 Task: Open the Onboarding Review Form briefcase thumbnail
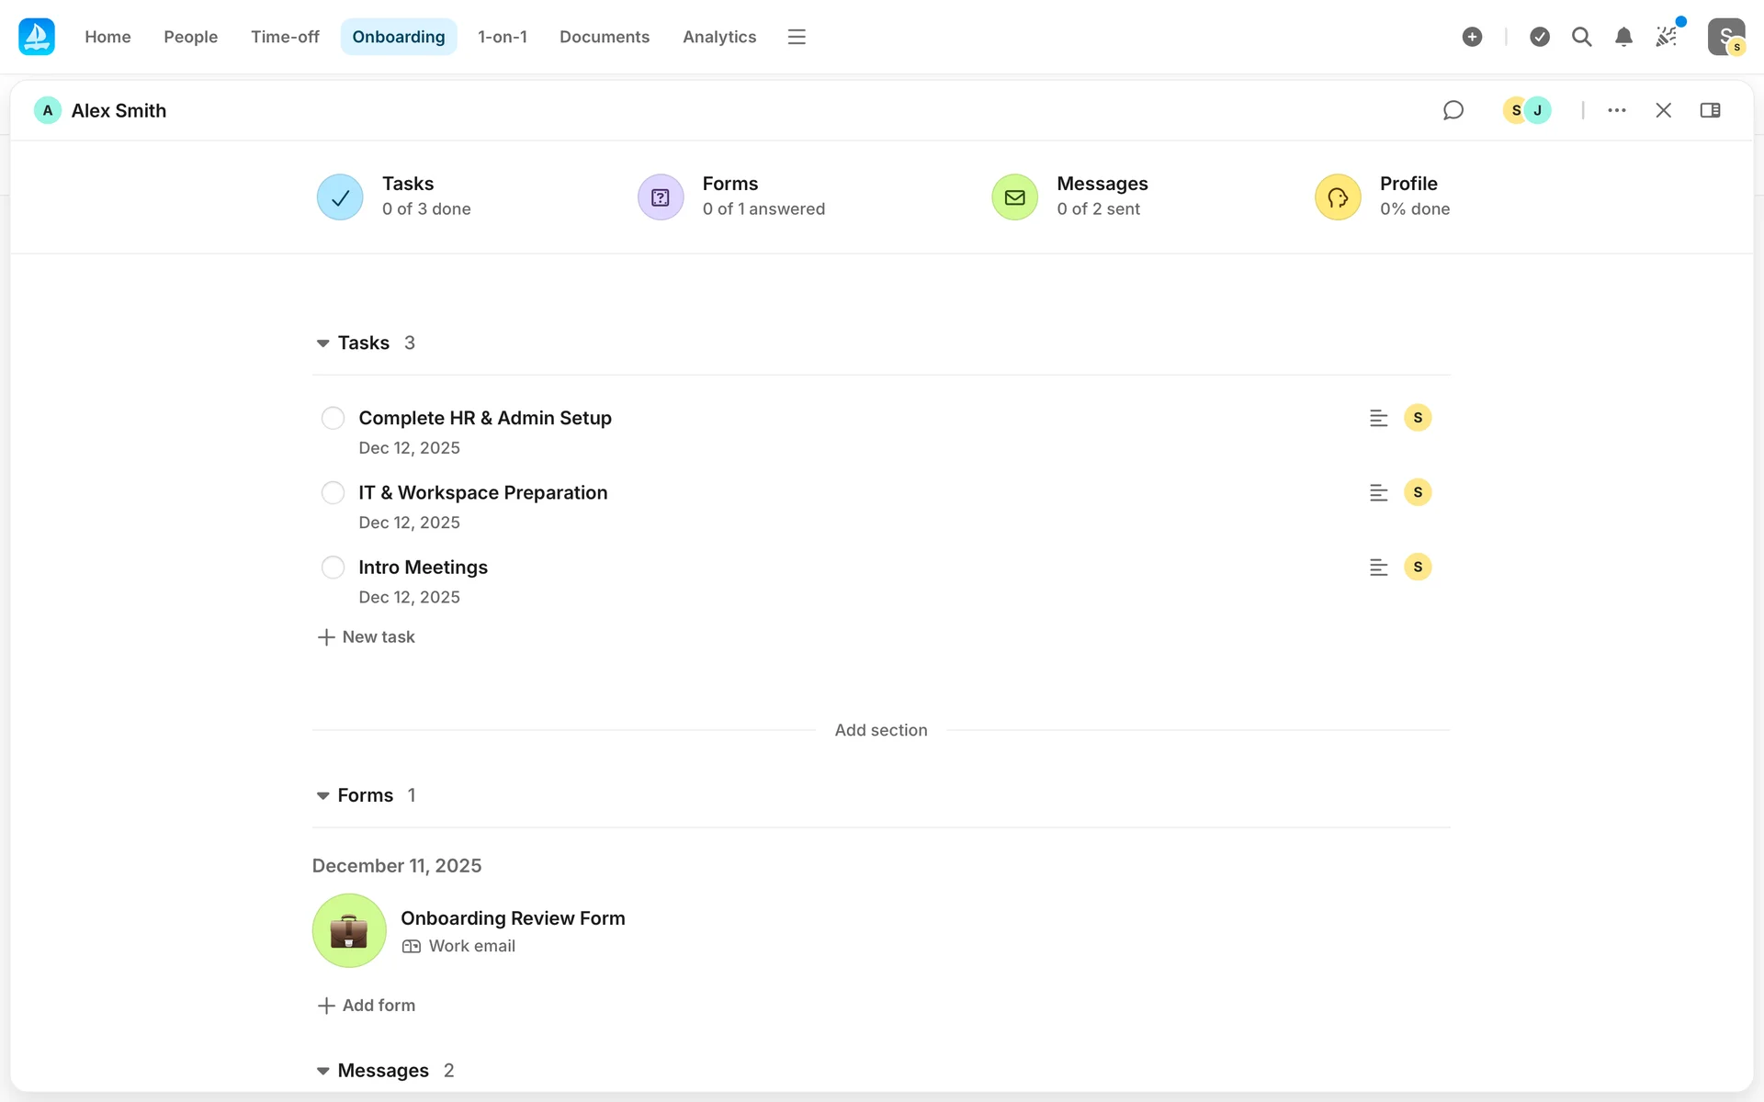click(x=349, y=930)
